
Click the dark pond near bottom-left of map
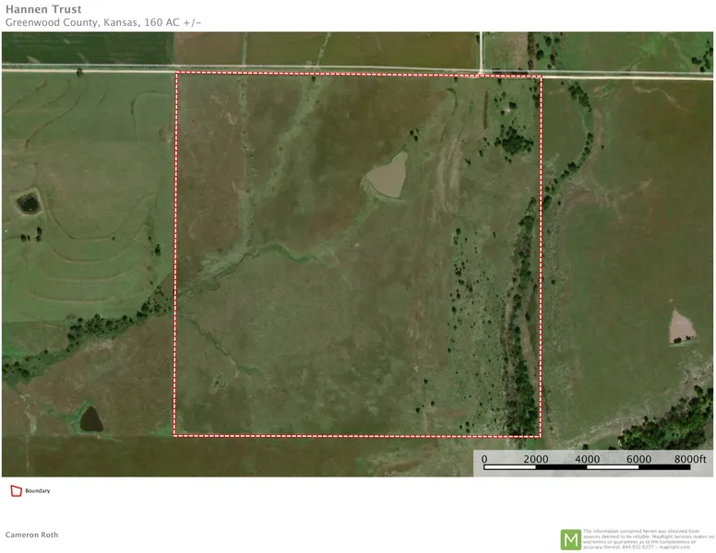pos(90,418)
